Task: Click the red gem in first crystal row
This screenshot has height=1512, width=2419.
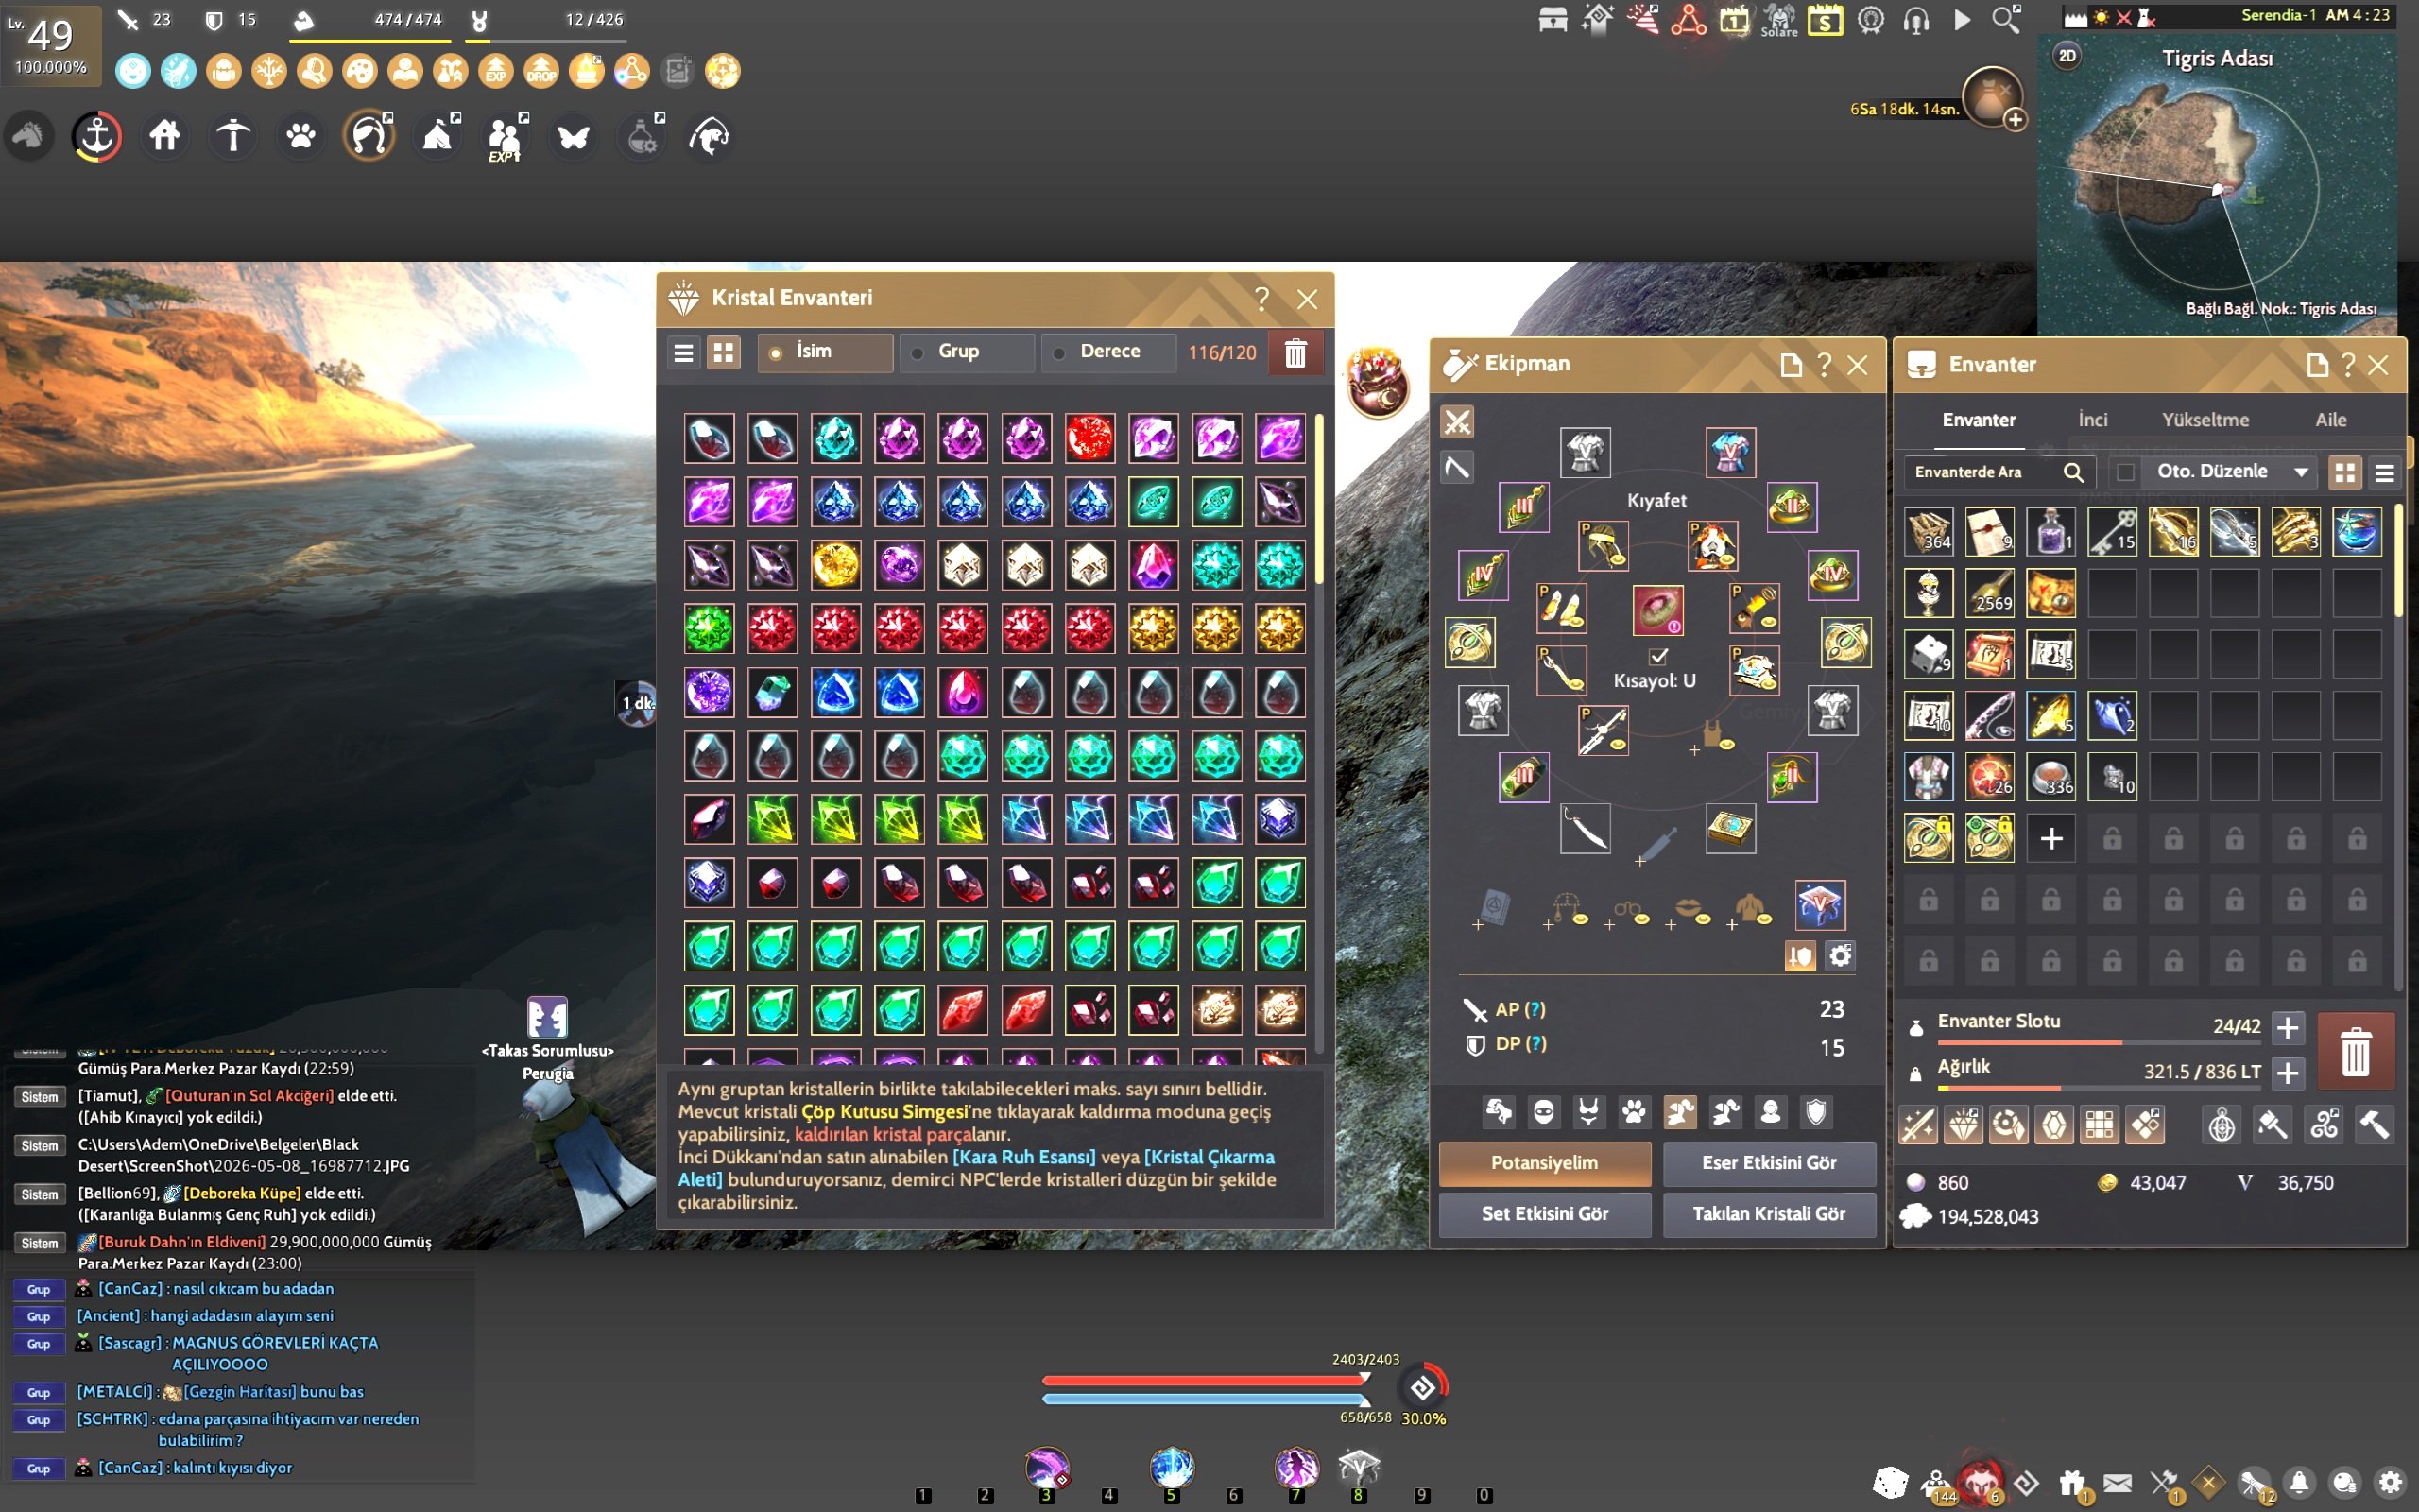Action: [1089, 438]
